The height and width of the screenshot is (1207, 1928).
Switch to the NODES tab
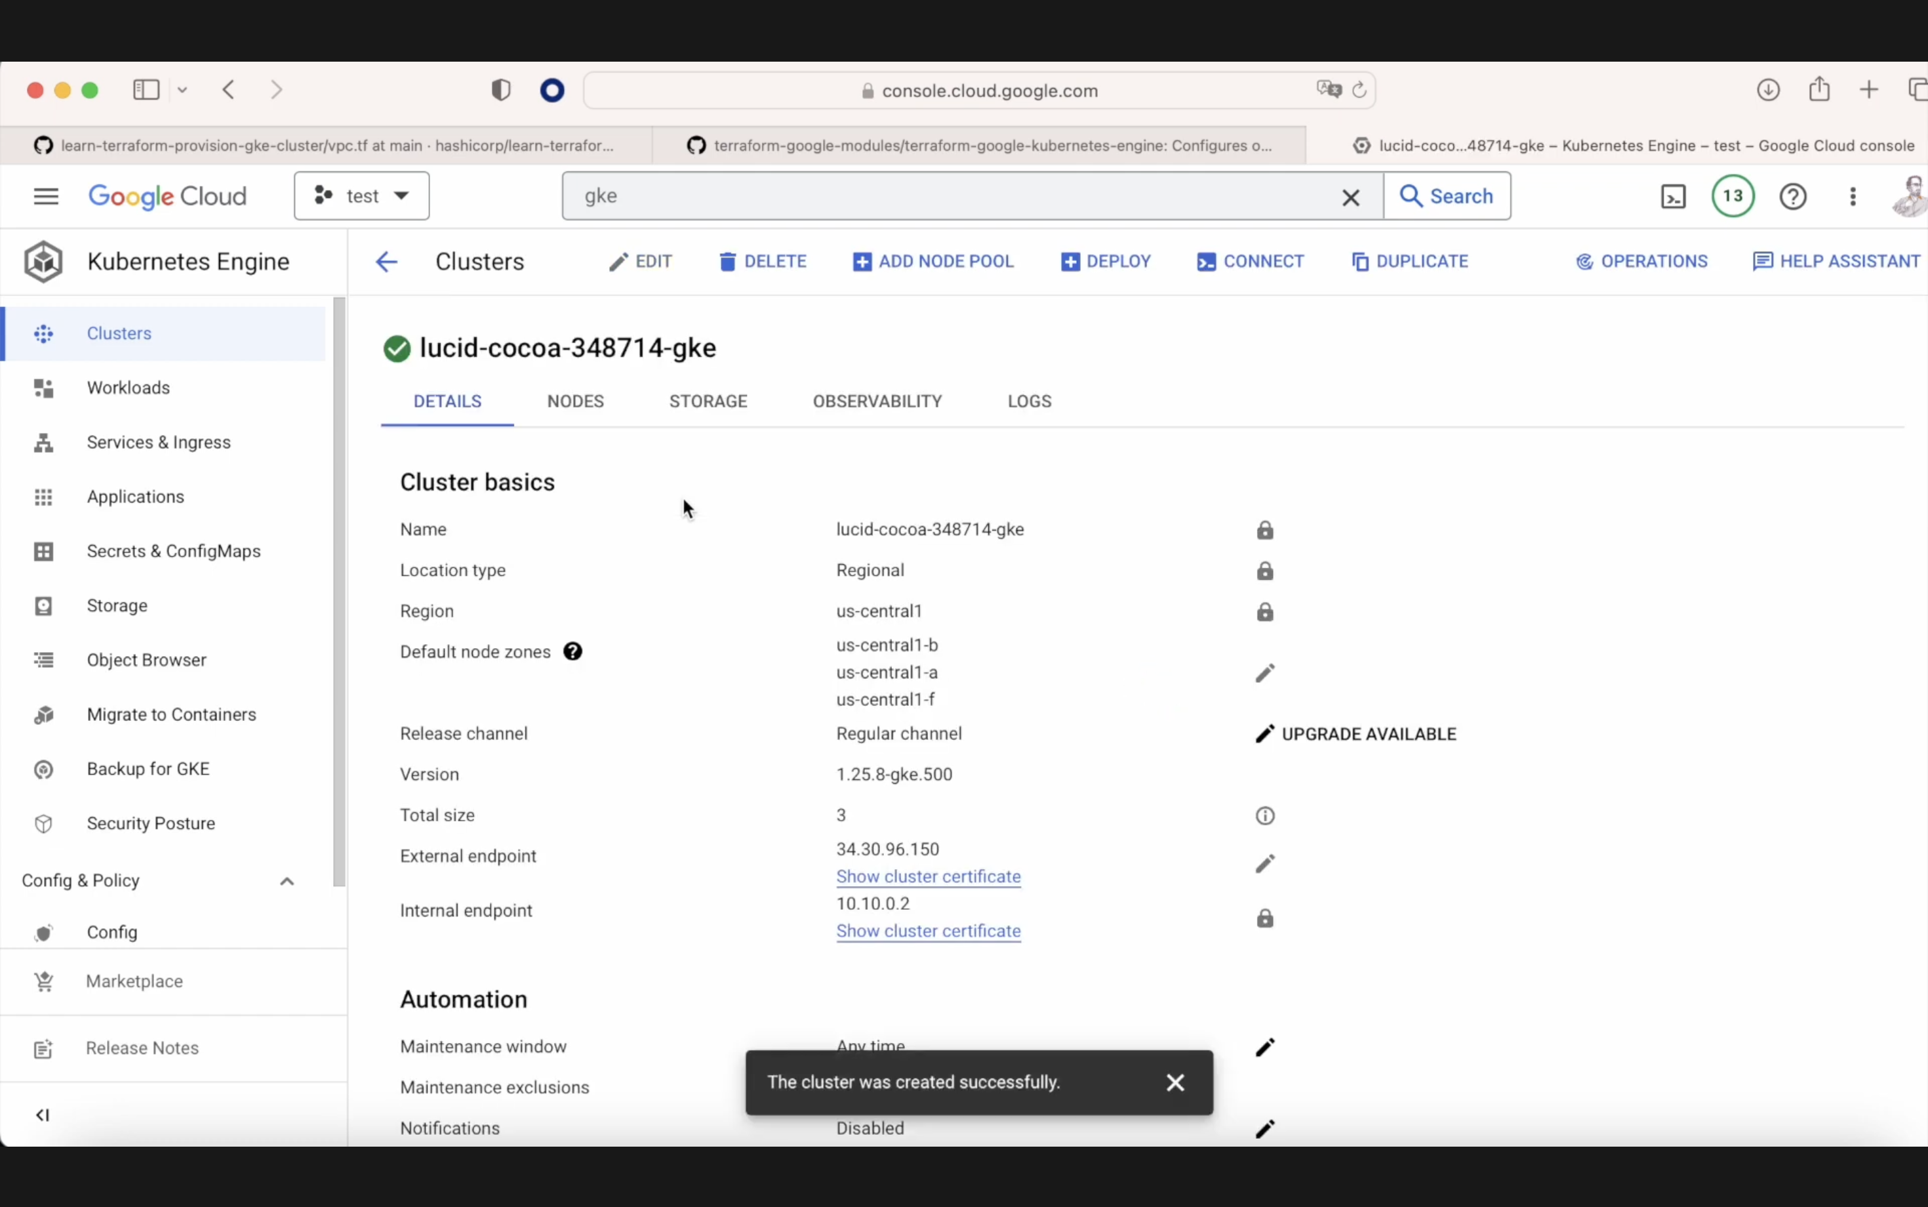pyautogui.click(x=576, y=402)
